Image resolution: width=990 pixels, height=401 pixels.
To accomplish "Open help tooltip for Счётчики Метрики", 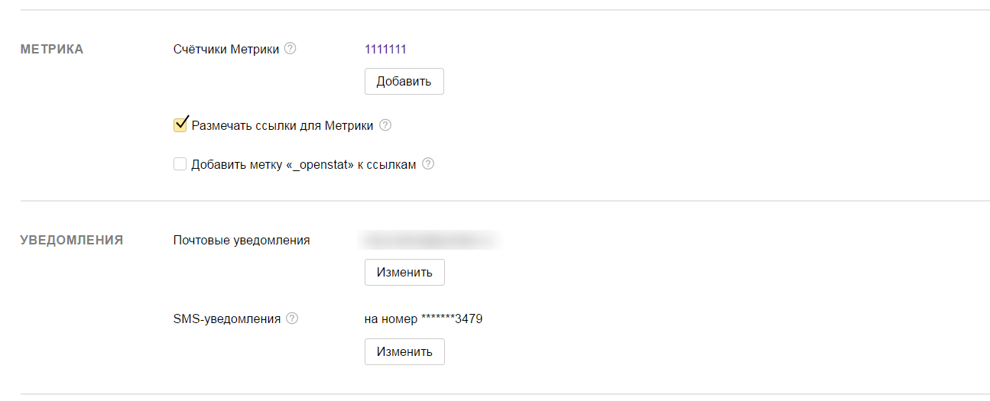I will point(290,49).
